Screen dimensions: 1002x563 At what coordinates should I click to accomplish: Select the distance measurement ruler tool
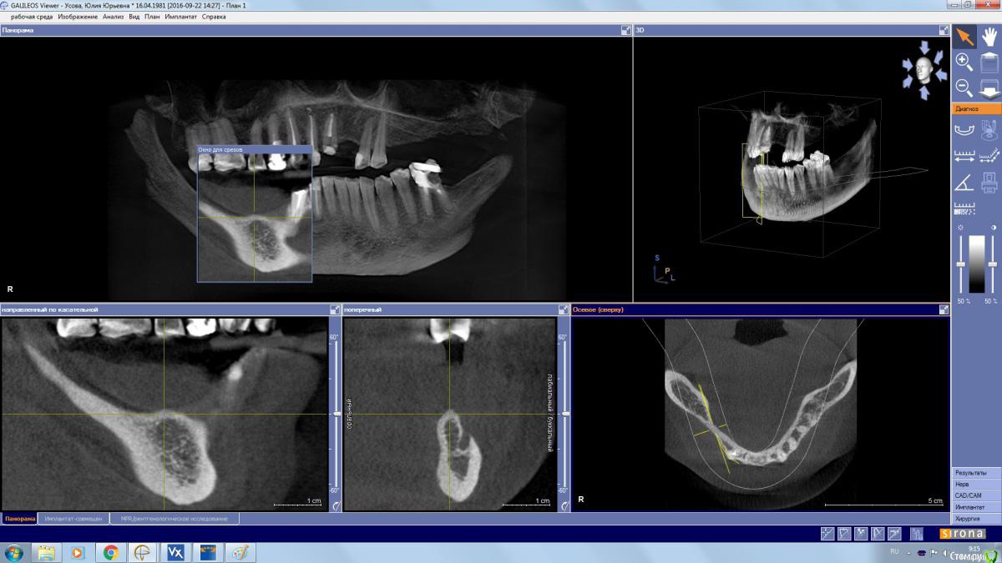964,155
